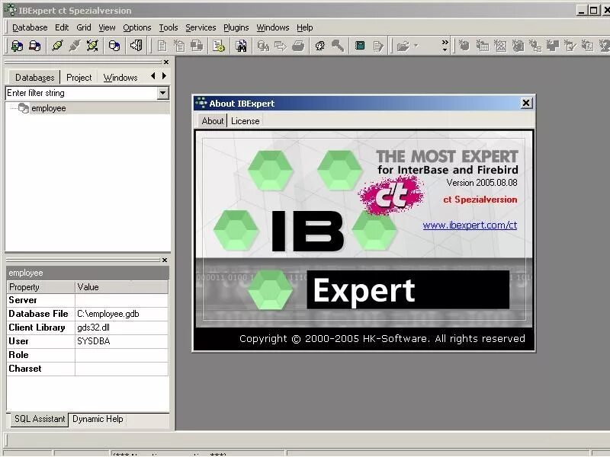Click the Register Database toolbar icon

pos(18,46)
